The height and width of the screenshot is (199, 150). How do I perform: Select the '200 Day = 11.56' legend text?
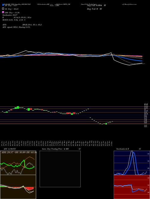12,13
